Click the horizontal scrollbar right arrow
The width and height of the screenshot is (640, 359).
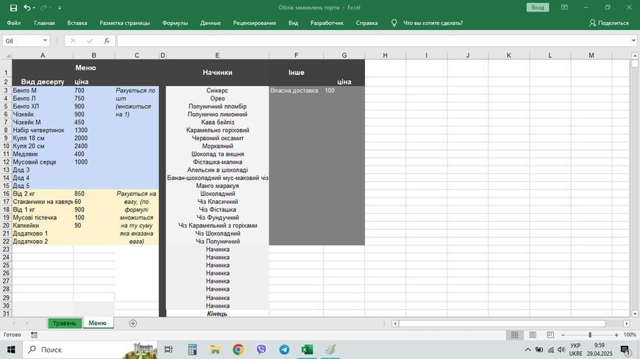[627, 324]
